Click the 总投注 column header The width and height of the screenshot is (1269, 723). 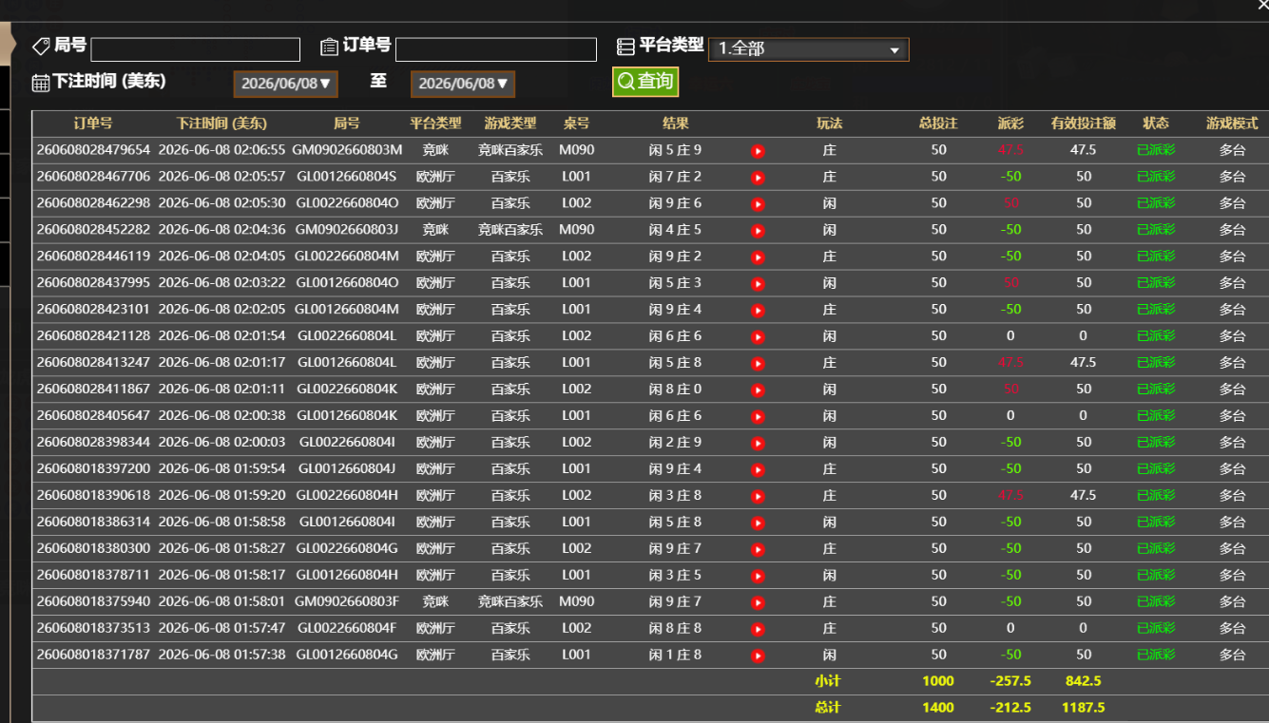coord(938,124)
